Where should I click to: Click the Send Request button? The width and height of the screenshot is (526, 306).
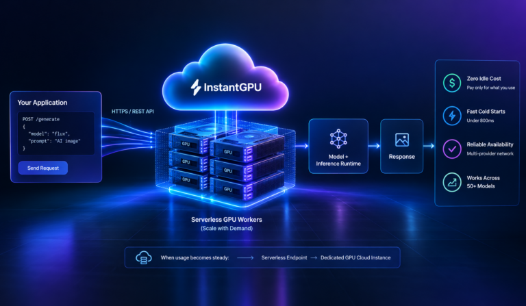pyautogui.click(x=43, y=168)
